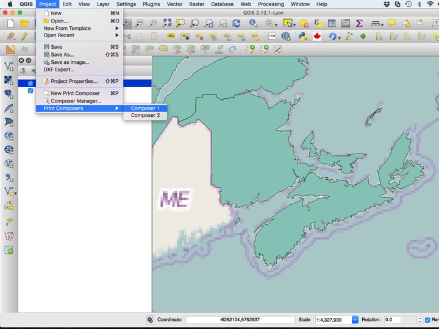
Task: Click the Zoom Full extent icon
Action: coord(167,23)
